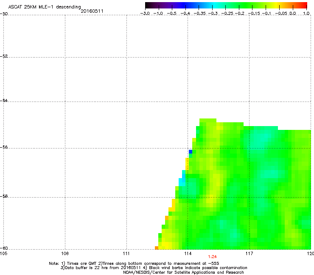Image resolution: width=314 pixels, height=275 pixels.
Task: Click the -0.4 label on the color scale
Action: point(185,14)
